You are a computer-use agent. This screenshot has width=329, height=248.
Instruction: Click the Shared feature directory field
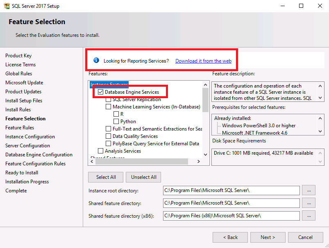click(231, 203)
